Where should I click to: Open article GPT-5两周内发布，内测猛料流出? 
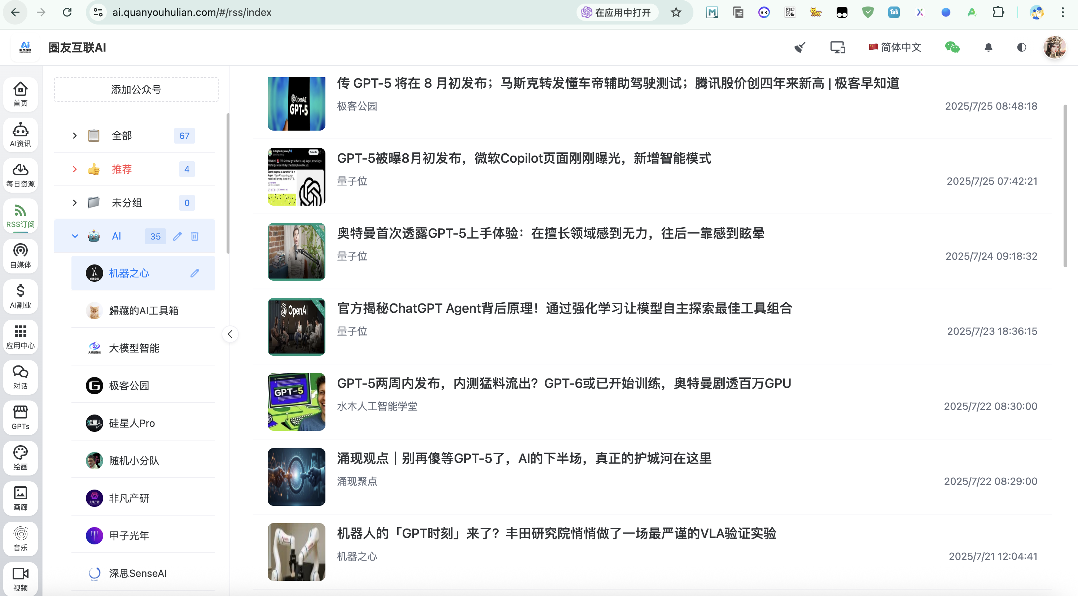click(564, 384)
